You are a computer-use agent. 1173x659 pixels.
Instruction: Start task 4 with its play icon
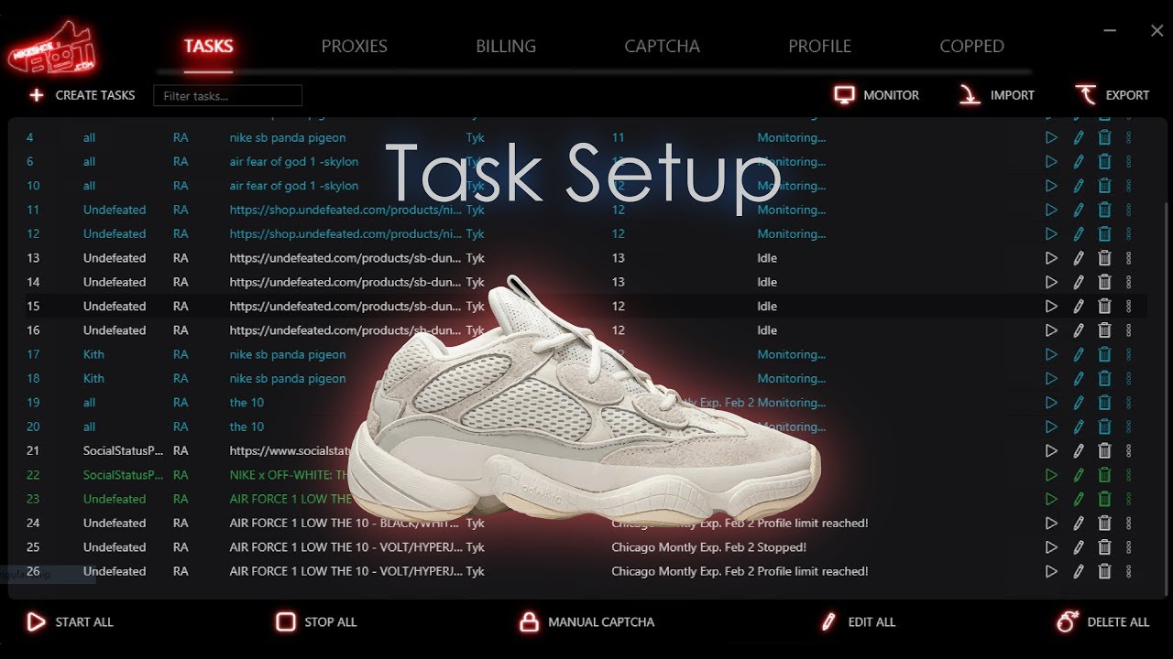pyautogui.click(x=1051, y=137)
